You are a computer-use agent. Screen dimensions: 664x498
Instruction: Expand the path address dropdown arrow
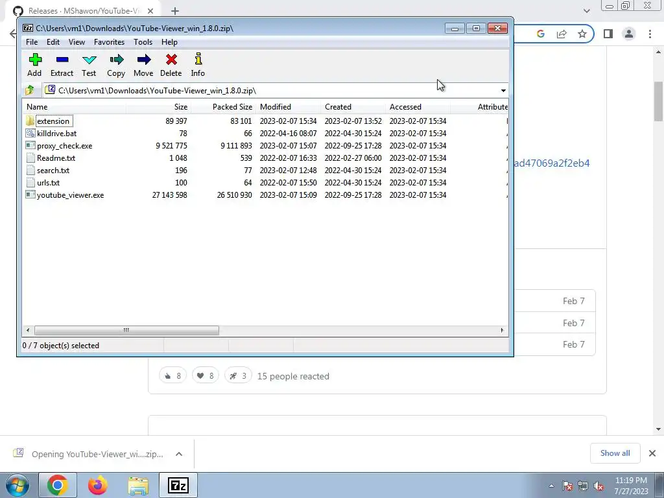pos(503,91)
